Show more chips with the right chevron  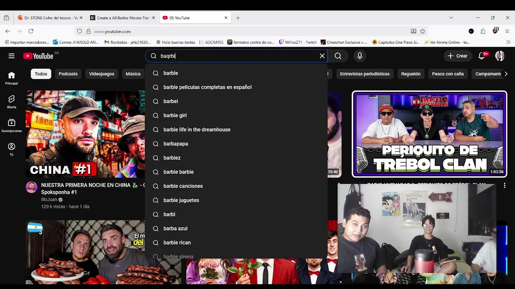(x=506, y=74)
